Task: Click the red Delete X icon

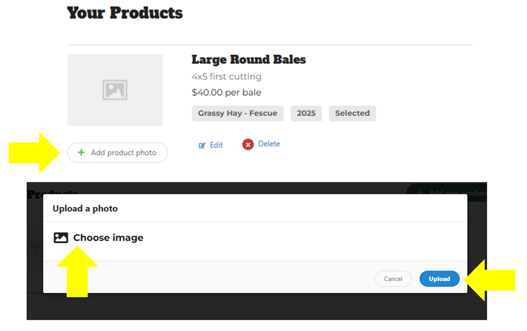Action: click(248, 144)
